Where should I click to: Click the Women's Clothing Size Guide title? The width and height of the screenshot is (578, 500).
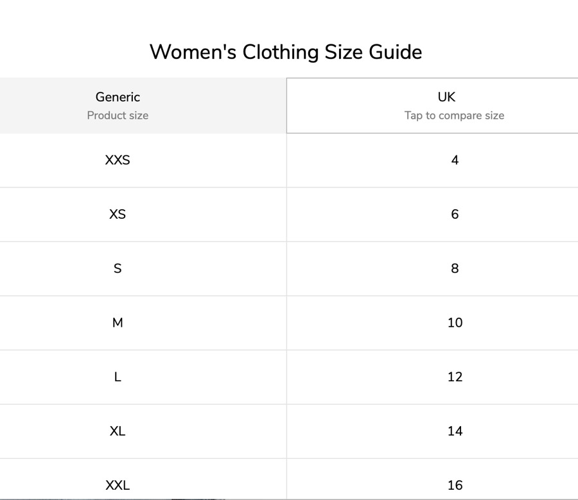tap(286, 52)
